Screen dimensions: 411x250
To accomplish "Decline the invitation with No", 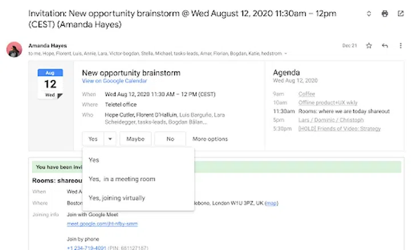I will coord(170,139).
